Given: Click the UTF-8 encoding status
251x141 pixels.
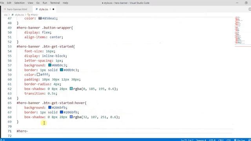Looking at the screenshot, I should click(212, 140).
